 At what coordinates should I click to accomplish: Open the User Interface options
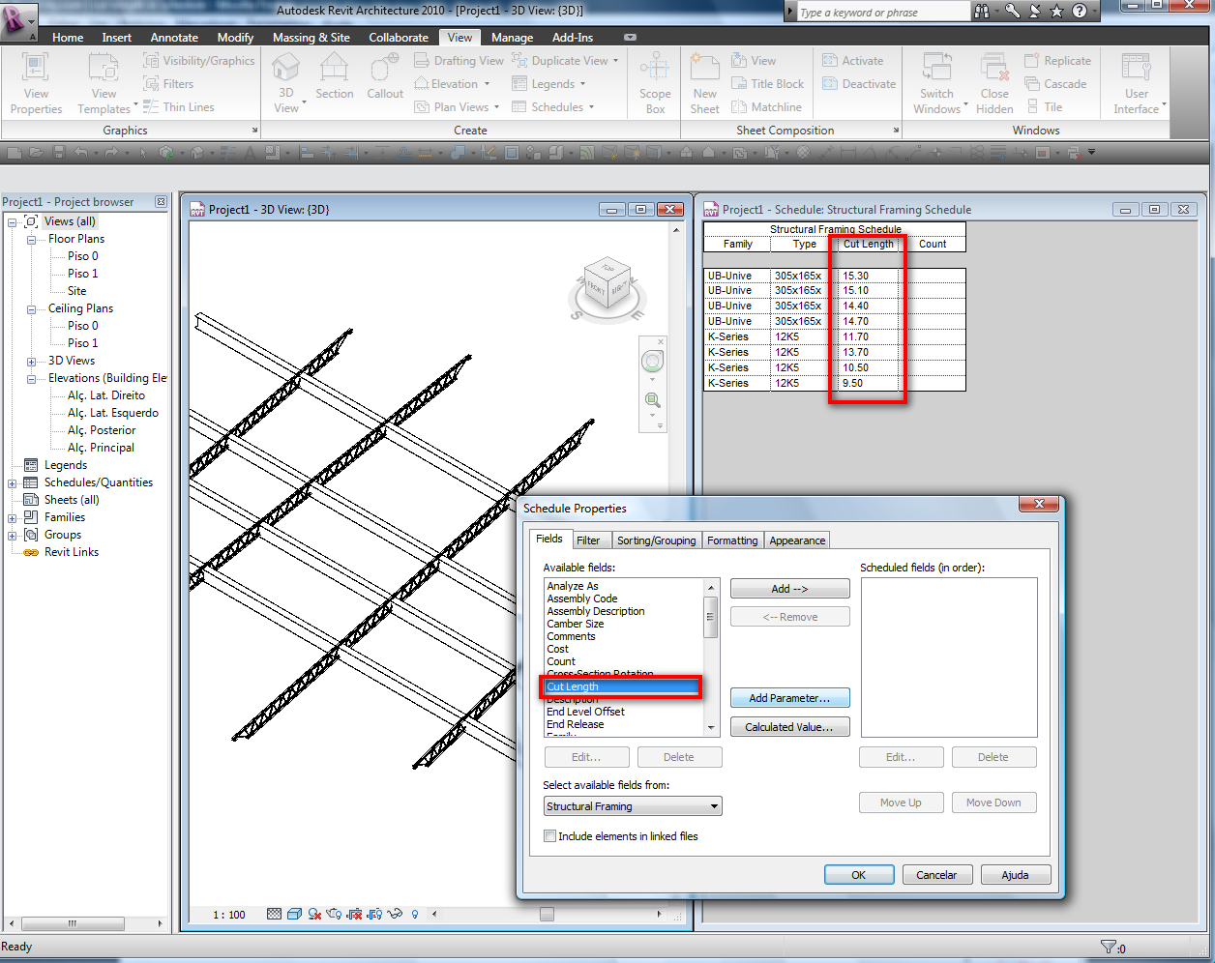click(x=1137, y=70)
